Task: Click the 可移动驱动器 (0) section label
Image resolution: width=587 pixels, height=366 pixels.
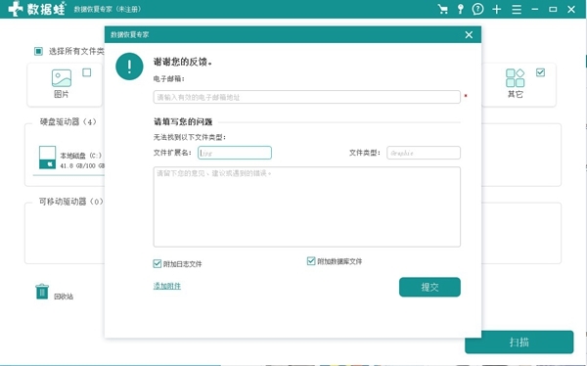Action: [71, 202]
